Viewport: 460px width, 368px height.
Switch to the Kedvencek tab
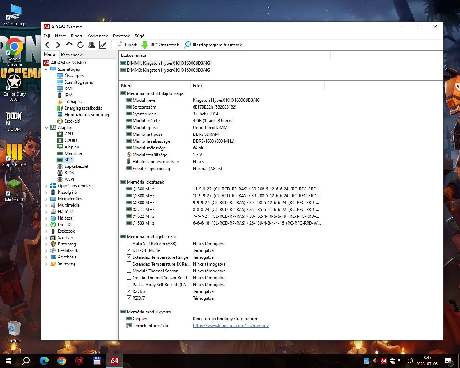pyautogui.click(x=71, y=55)
